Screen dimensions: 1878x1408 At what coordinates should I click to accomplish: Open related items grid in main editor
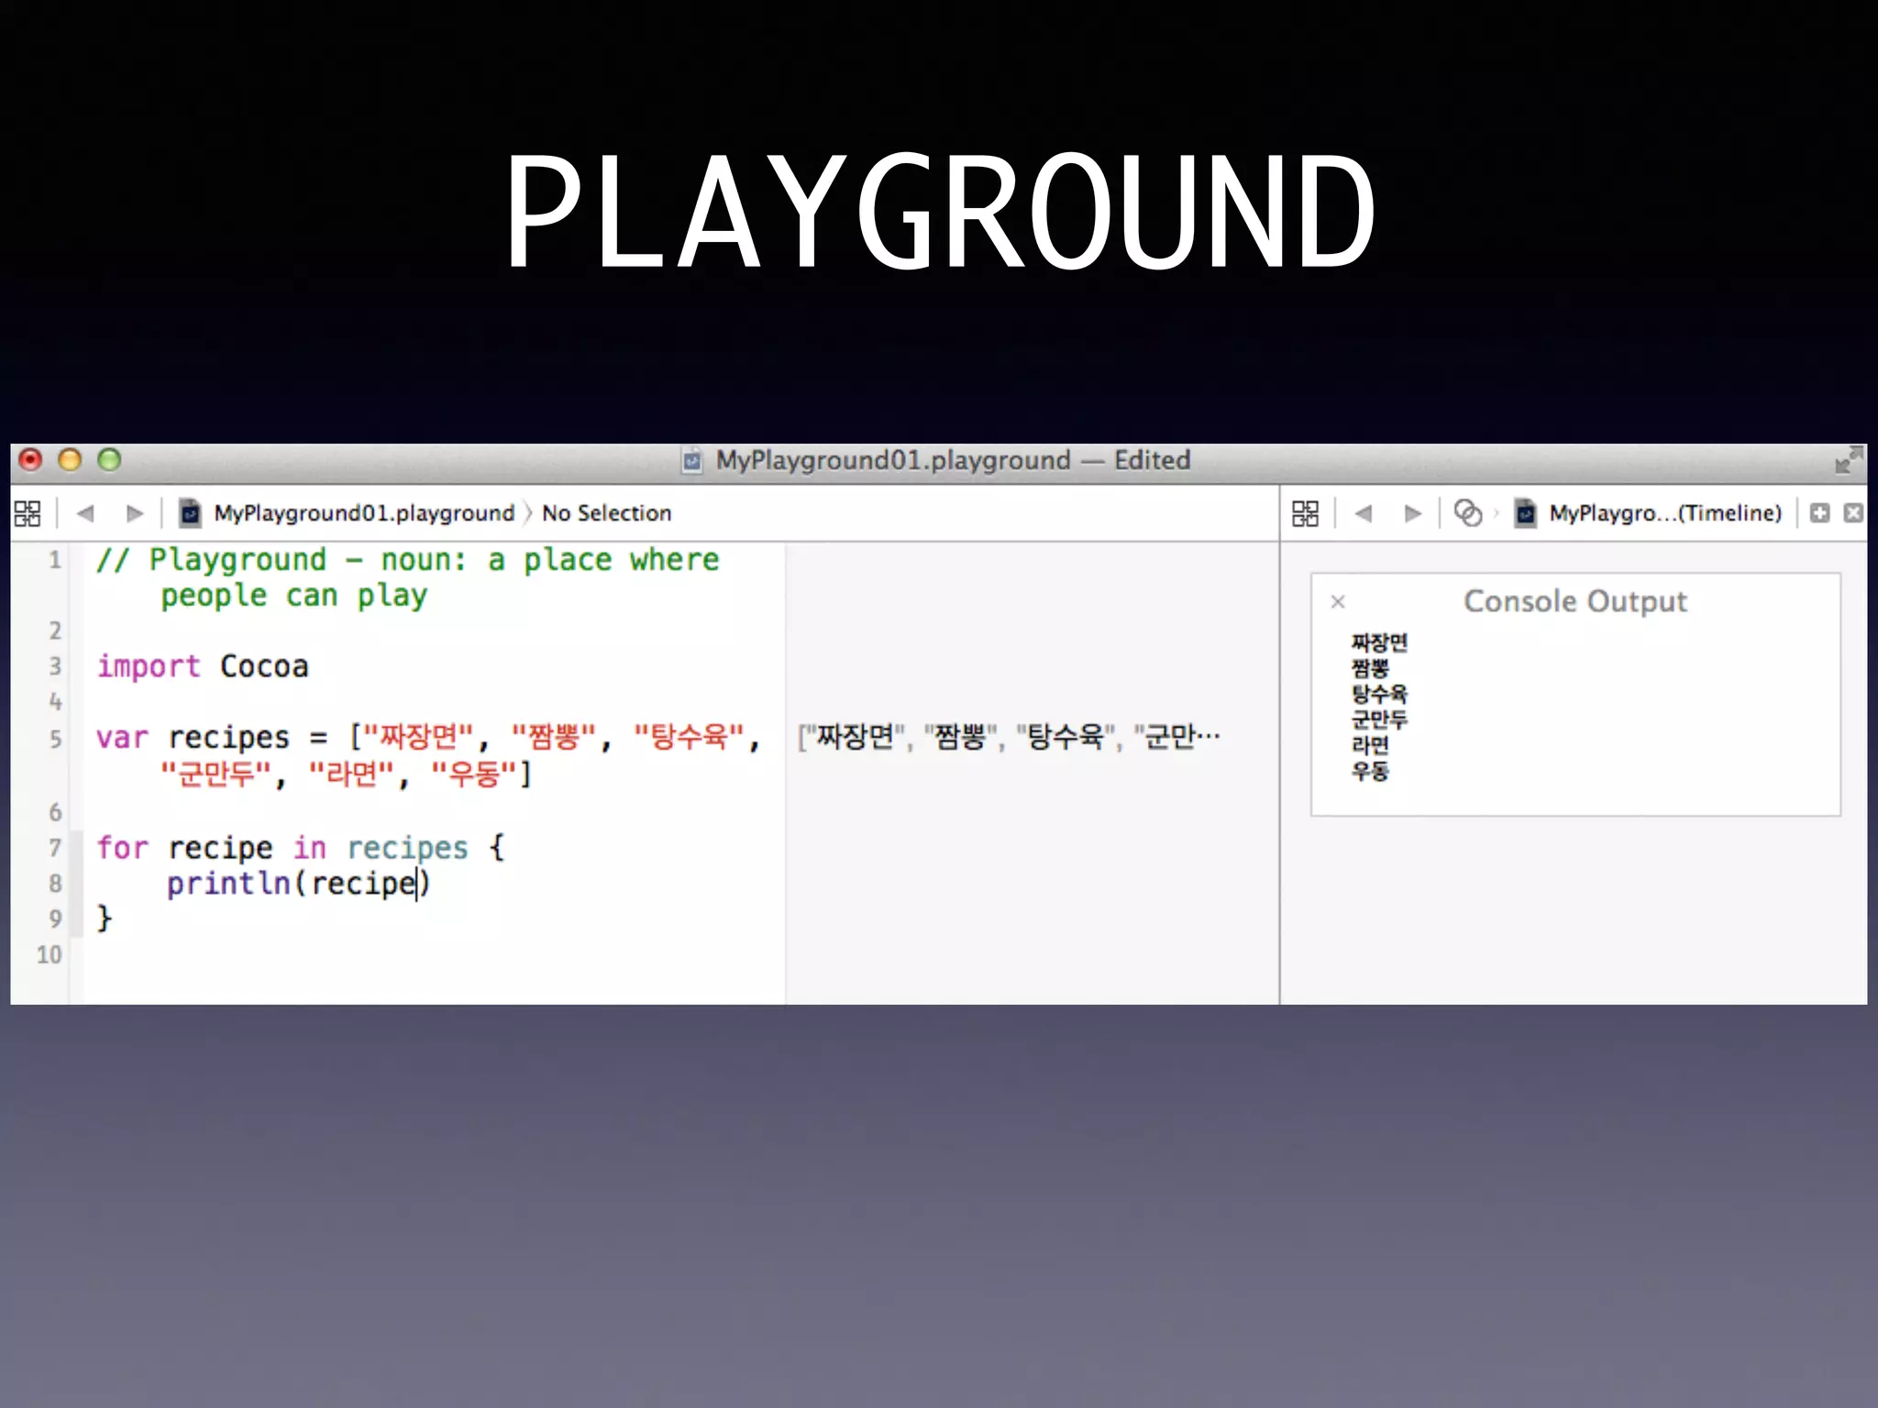coord(28,513)
